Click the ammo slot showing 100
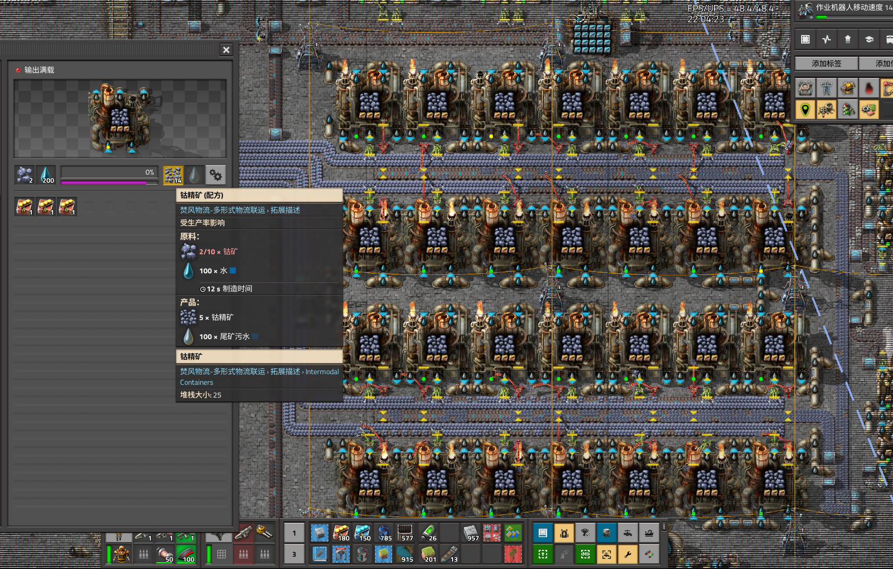893x569 pixels. [186, 554]
